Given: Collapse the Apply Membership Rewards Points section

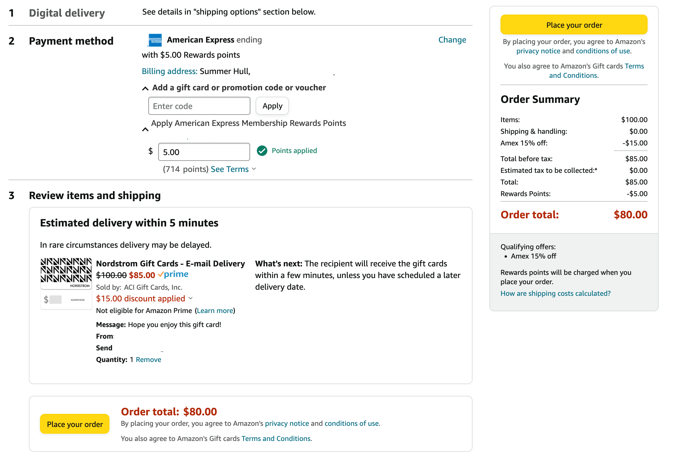Looking at the screenshot, I should (145, 129).
